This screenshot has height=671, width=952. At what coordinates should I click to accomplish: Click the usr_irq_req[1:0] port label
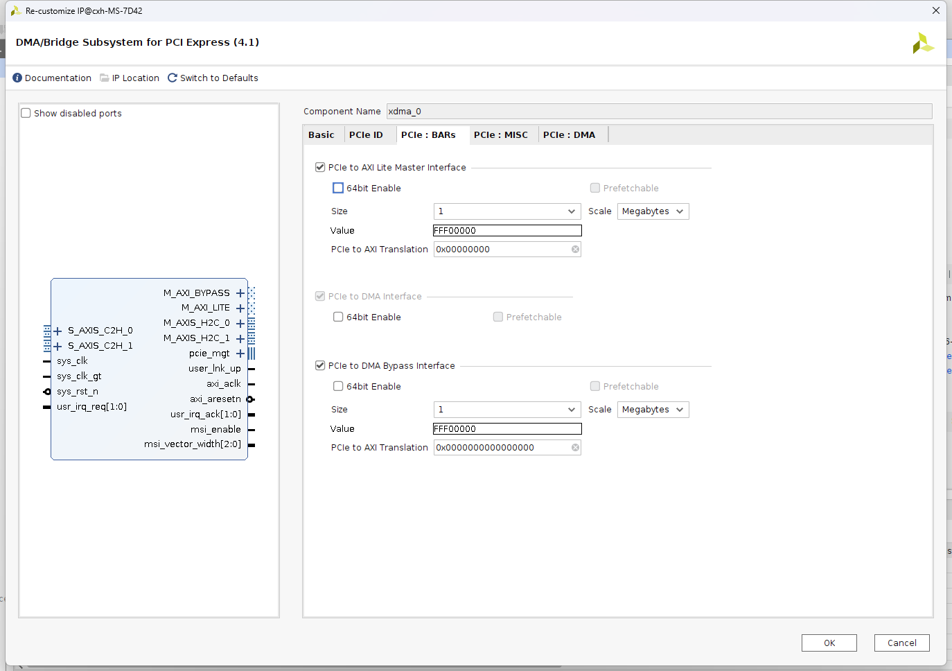tap(91, 407)
